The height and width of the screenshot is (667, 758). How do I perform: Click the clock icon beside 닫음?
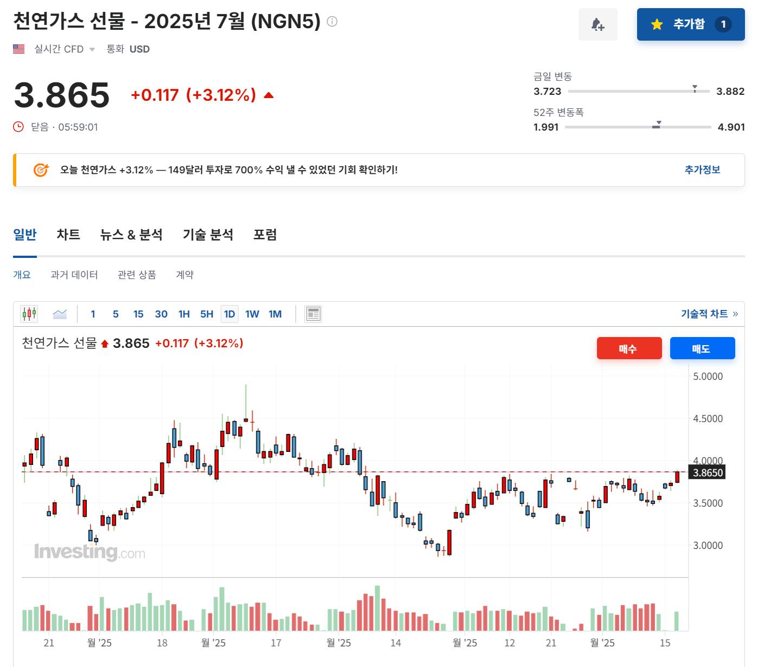[x=18, y=127]
